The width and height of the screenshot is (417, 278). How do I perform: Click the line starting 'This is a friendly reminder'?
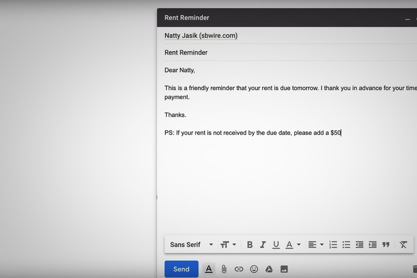click(x=291, y=88)
